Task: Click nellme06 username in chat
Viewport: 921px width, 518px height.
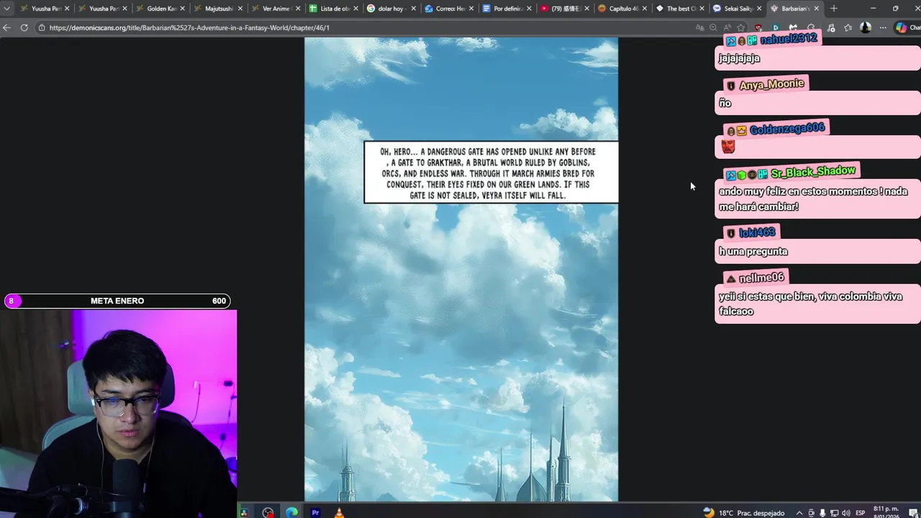Action: [761, 278]
